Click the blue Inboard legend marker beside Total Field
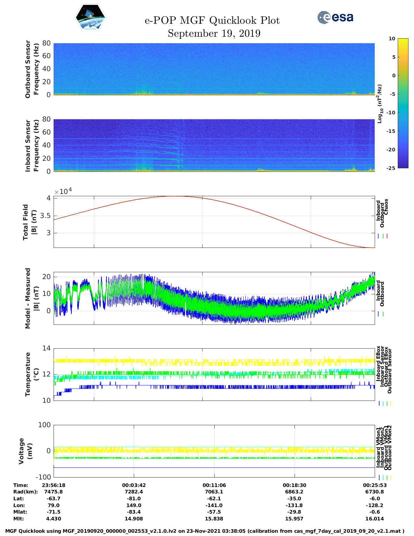Viewport: 414px width, 536px height. pos(379,236)
